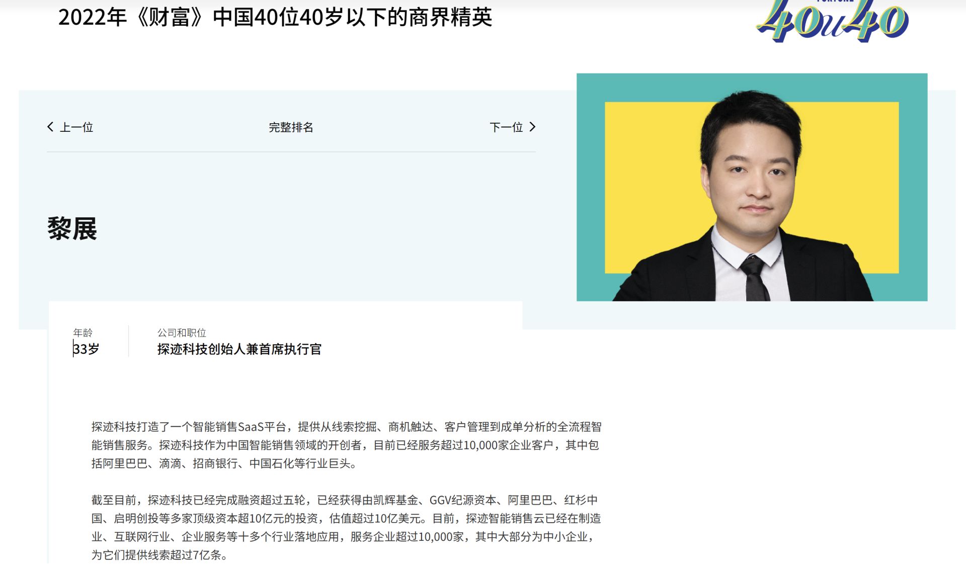Go to previous person via 上一位
The image size is (966, 575).
pyautogui.click(x=76, y=127)
